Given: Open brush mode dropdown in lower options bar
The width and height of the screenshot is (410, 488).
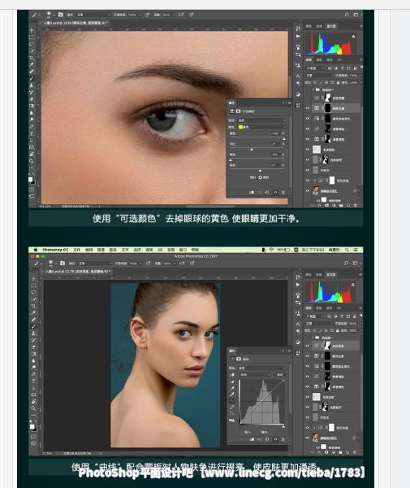Looking at the screenshot, I should 94,264.
